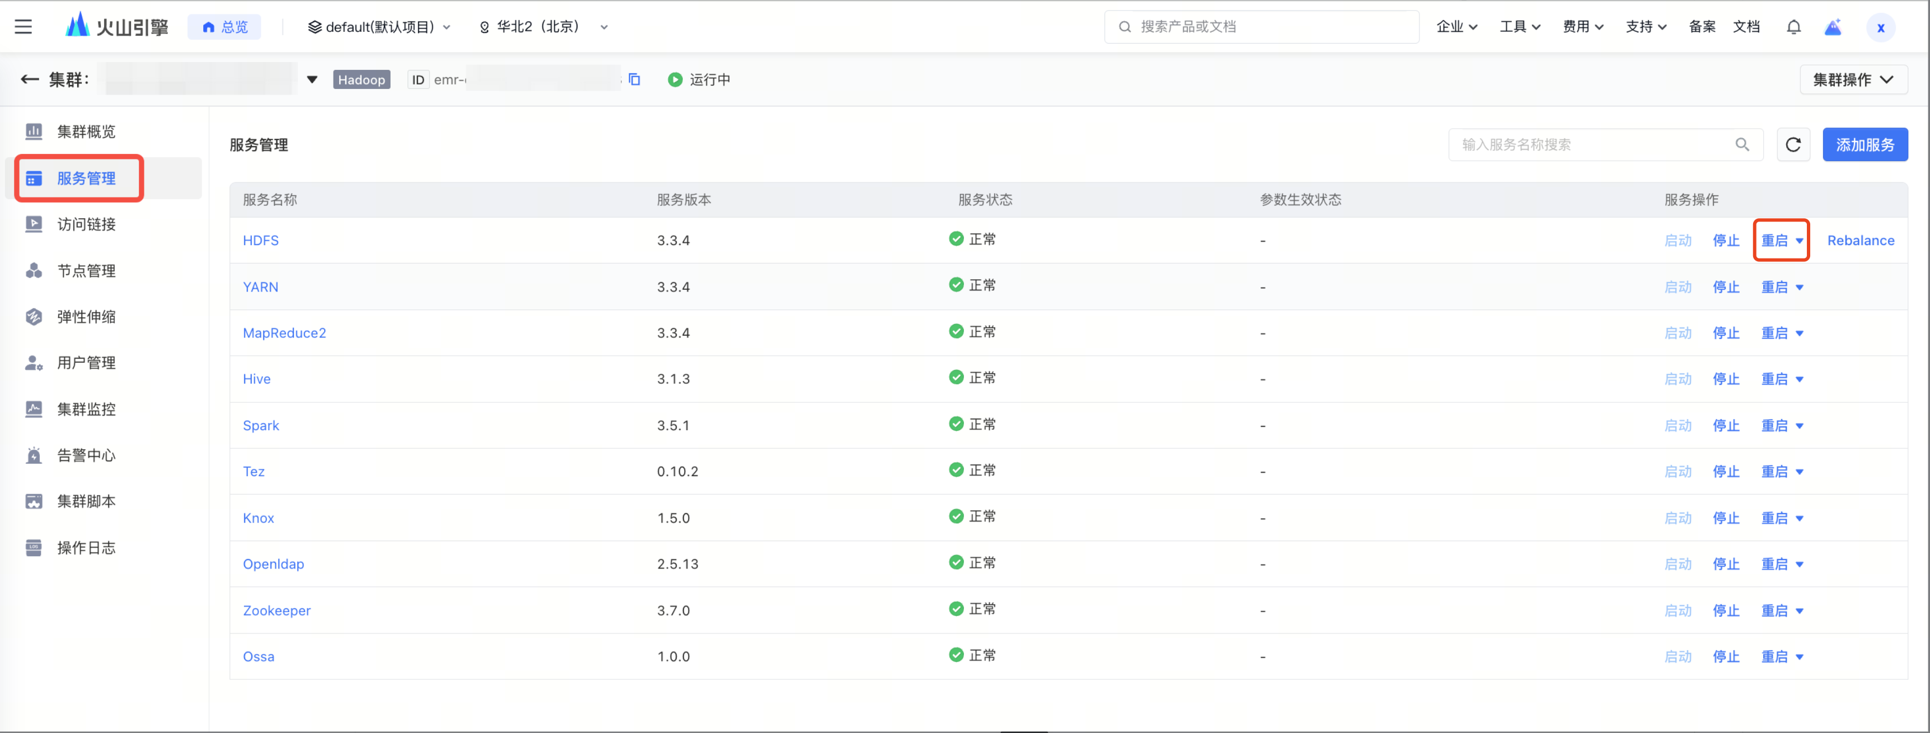This screenshot has height=733, width=1930.
Task: Click the refresh service list icon
Action: coord(1793,144)
